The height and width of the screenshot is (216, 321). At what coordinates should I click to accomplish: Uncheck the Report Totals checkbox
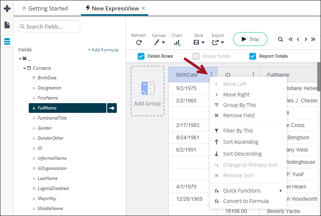pos(253,56)
